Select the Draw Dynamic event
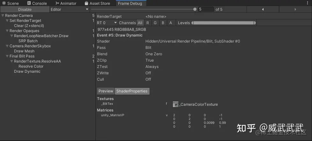The image size is (312, 141). 27,71
